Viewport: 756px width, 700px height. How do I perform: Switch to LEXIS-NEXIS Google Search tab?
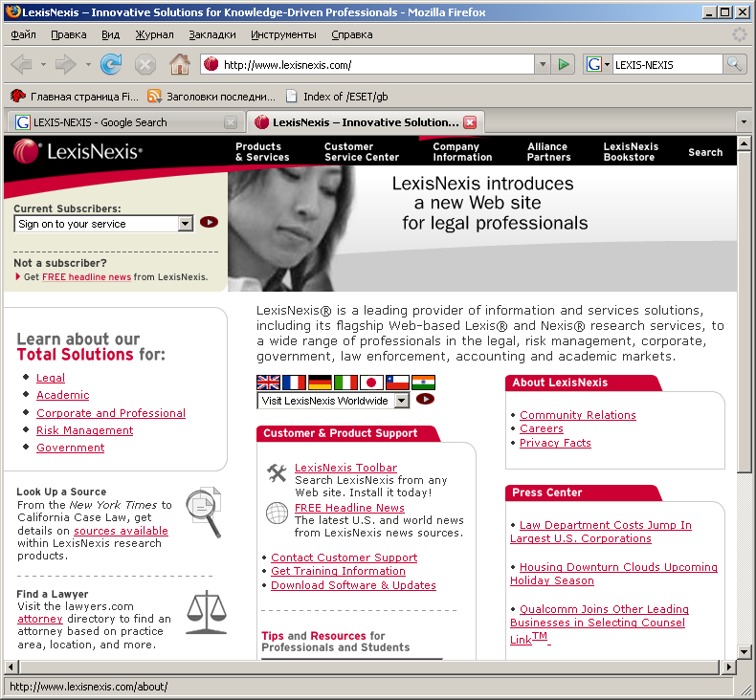124,122
